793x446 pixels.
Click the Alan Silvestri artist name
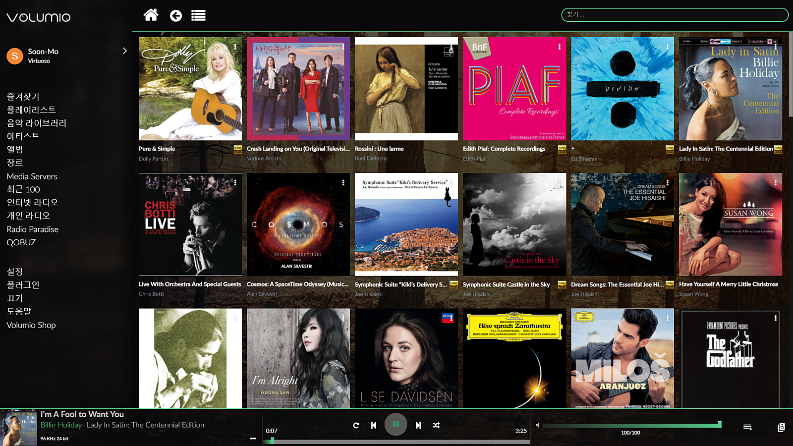[262, 294]
